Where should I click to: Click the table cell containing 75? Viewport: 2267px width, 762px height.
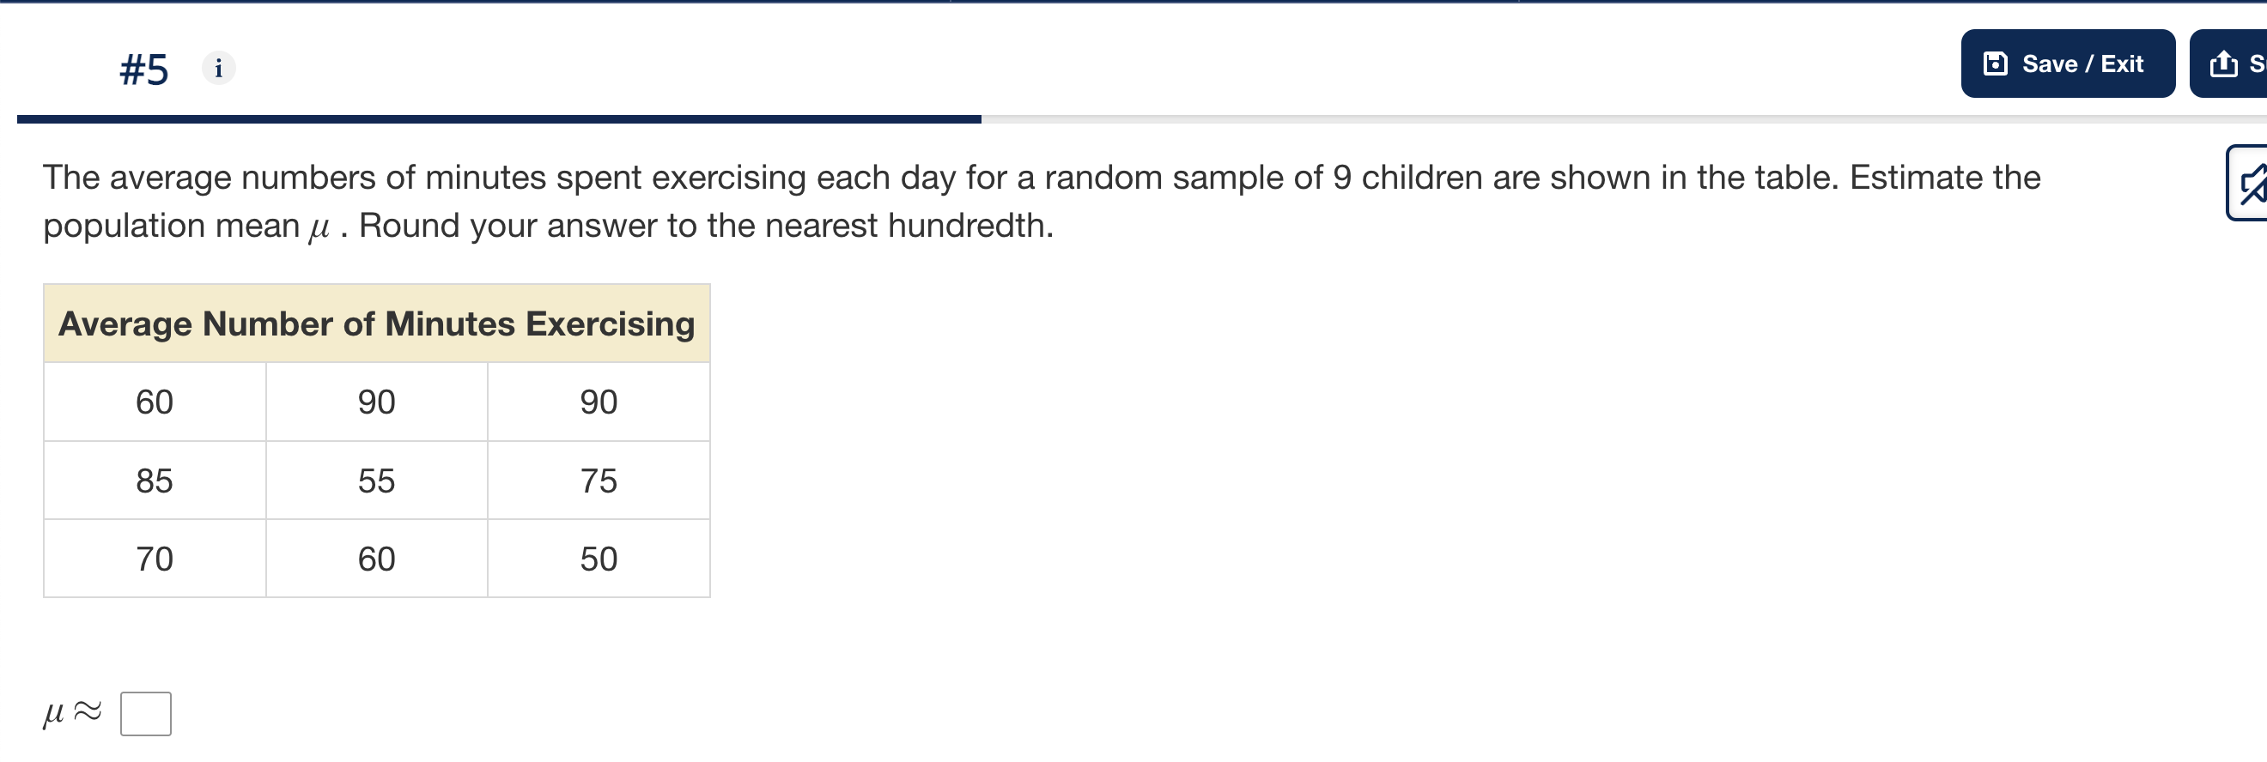point(599,480)
